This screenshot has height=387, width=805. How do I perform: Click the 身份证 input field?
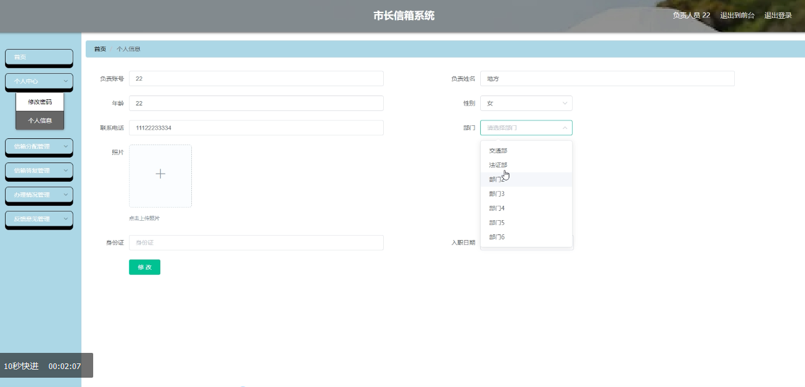coord(255,242)
